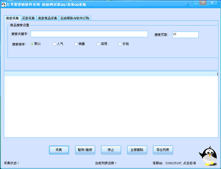Viewport: 221px width, 169px height.
Task: Click 商品搜索设置 group title
Action: (x=19, y=25)
